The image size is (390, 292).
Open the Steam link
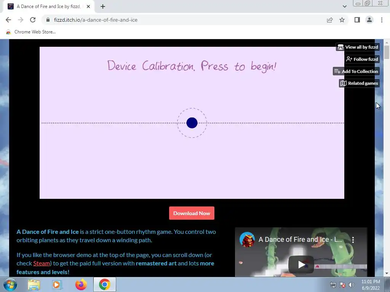[x=42, y=263]
